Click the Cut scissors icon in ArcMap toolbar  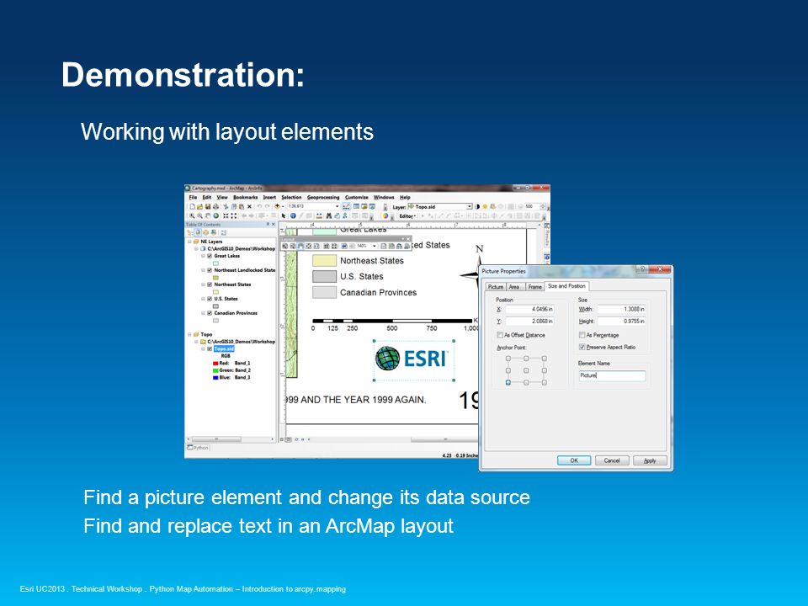226,207
